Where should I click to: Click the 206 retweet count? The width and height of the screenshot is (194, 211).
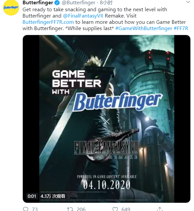81,209
